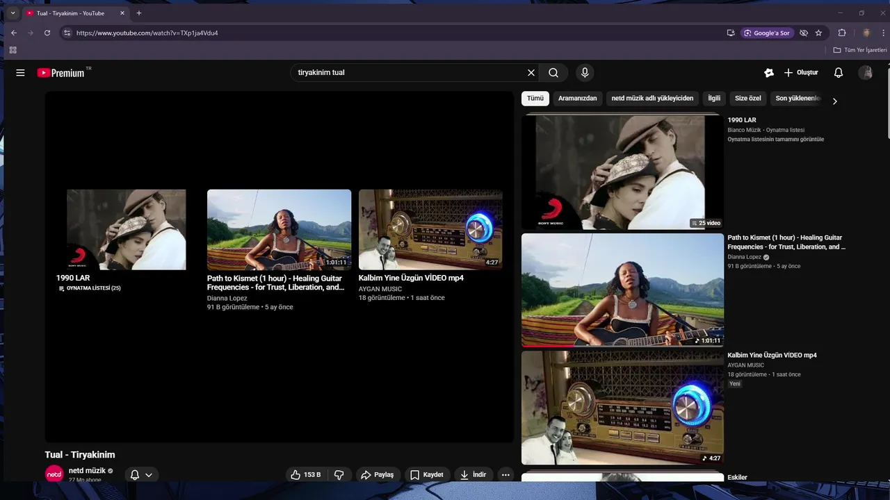Image resolution: width=890 pixels, height=500 pixels.
Task: Run search with magnifier button
Action: 553,72
